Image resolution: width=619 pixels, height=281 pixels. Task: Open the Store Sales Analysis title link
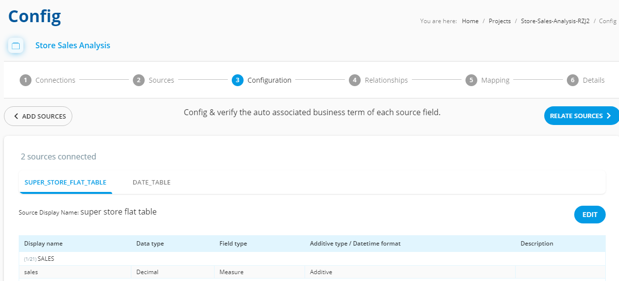click(73, 45)
